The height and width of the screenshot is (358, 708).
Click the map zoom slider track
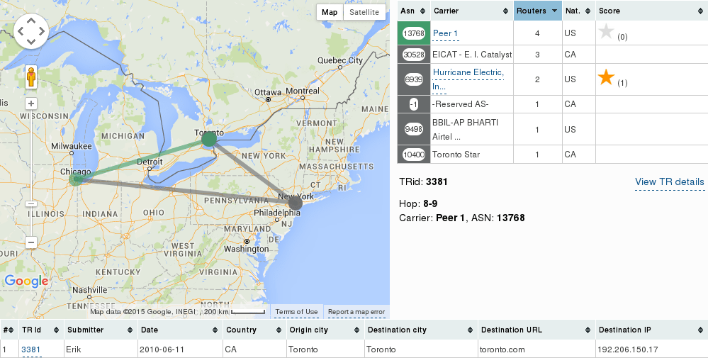click(x=30, y=173)
